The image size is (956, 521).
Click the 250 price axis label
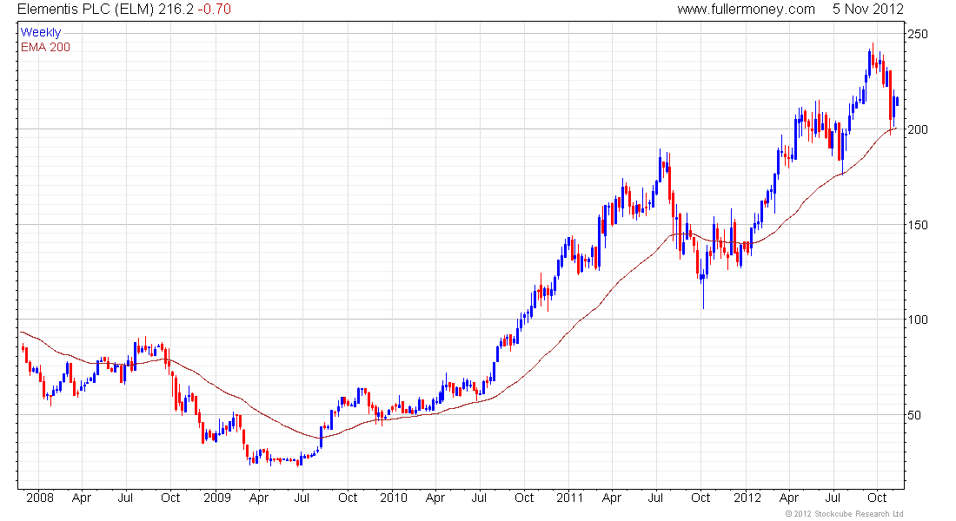point(918,34)
